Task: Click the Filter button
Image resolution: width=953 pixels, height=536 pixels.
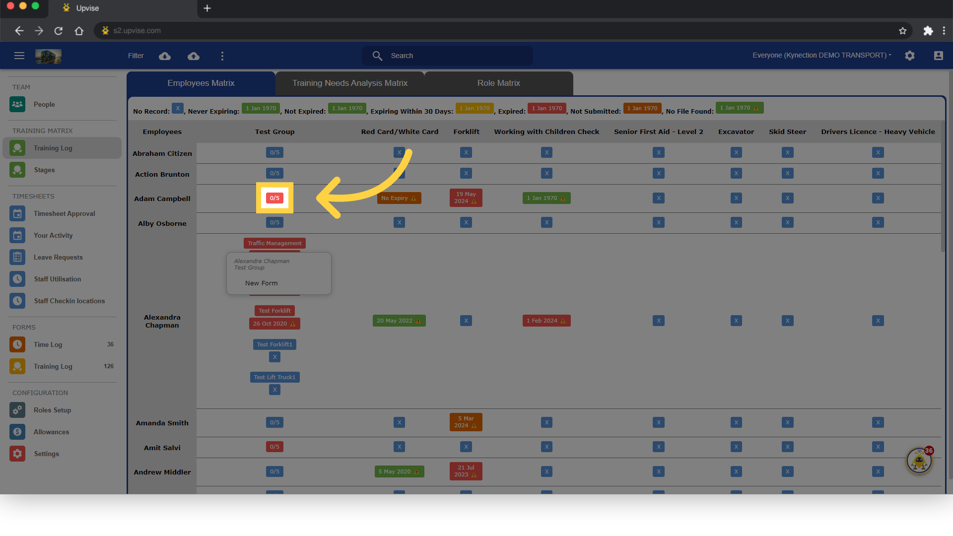Action: 136,56
